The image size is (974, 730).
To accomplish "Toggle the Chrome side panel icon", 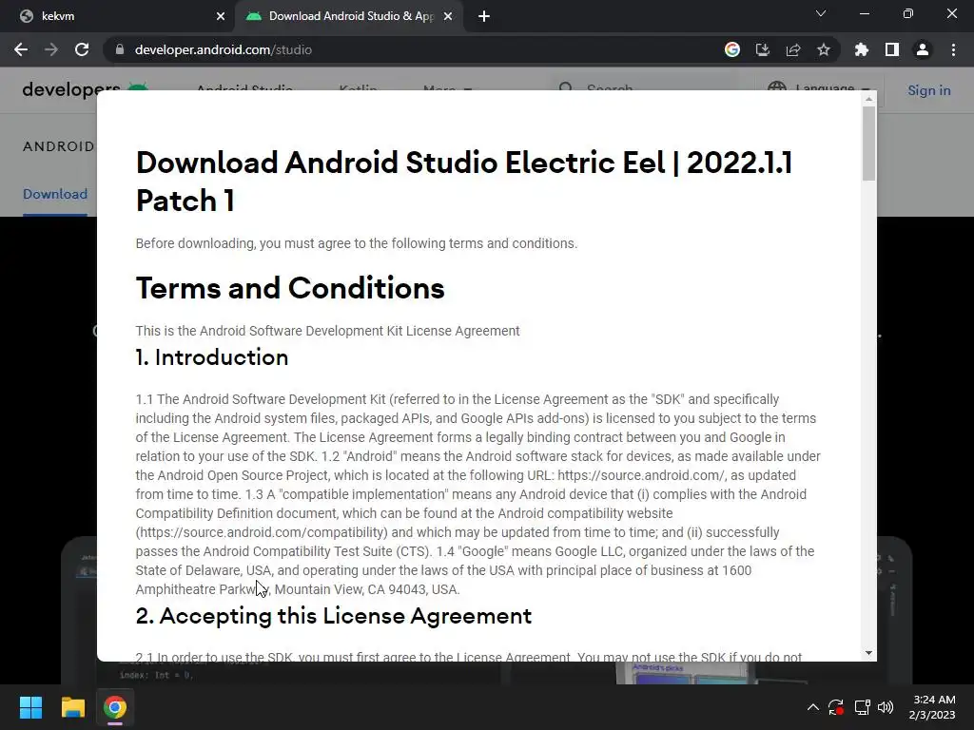I will (892, 49).
